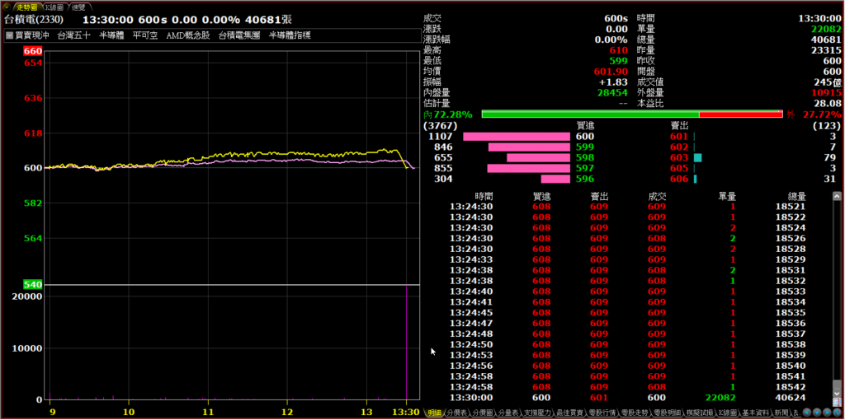Screen dimensions: 845x420
Task: Click the blue refresh icon at bottom right
Action: tap(838, 413)
